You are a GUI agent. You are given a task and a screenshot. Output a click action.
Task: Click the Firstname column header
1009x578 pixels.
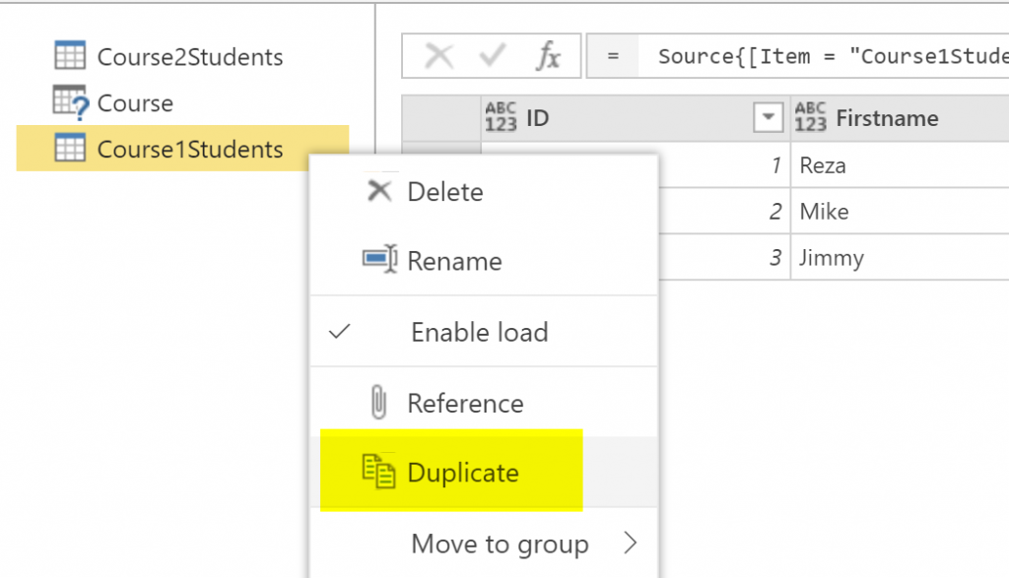pyautogui.click(x=887, y=118)
